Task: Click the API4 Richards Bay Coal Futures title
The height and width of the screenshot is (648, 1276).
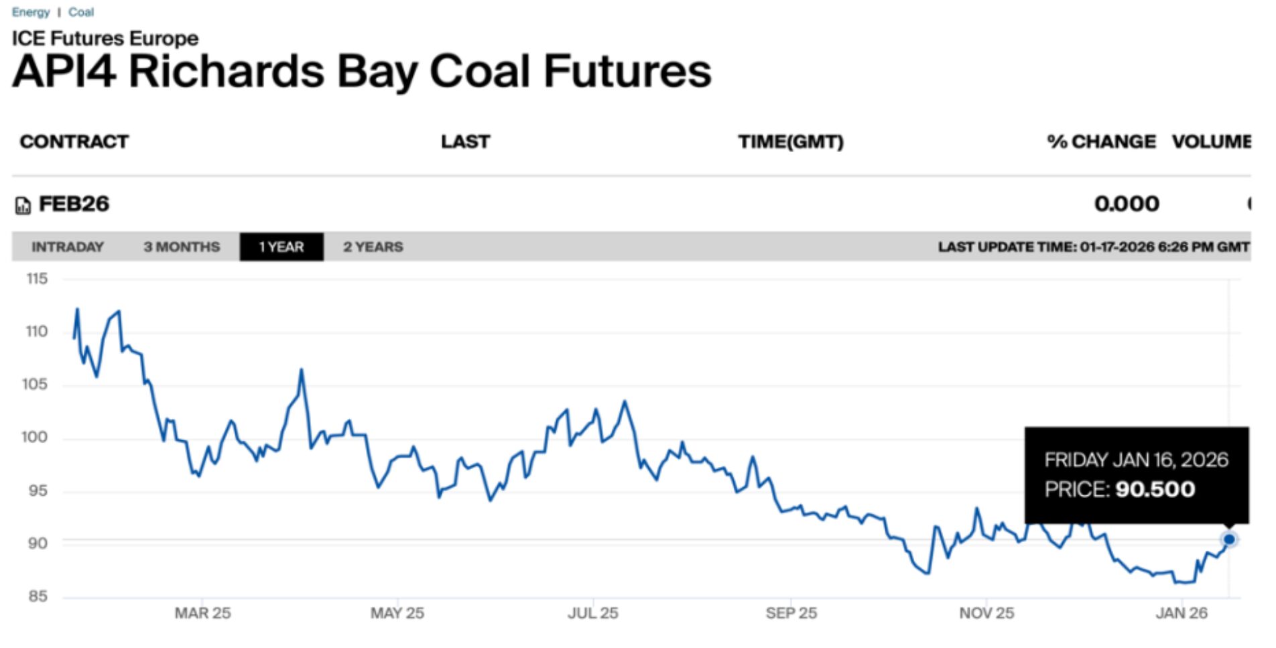Action: (362, 72)
